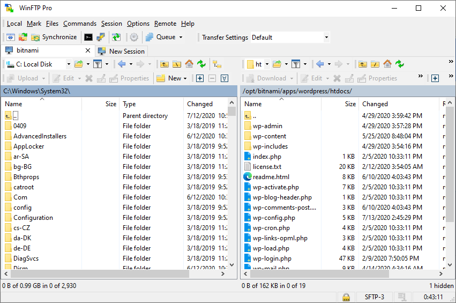
Task: Click the remote path /opt/bitnami/apps/wordpress/htdocs/ bar
Action: pos(348,91)
